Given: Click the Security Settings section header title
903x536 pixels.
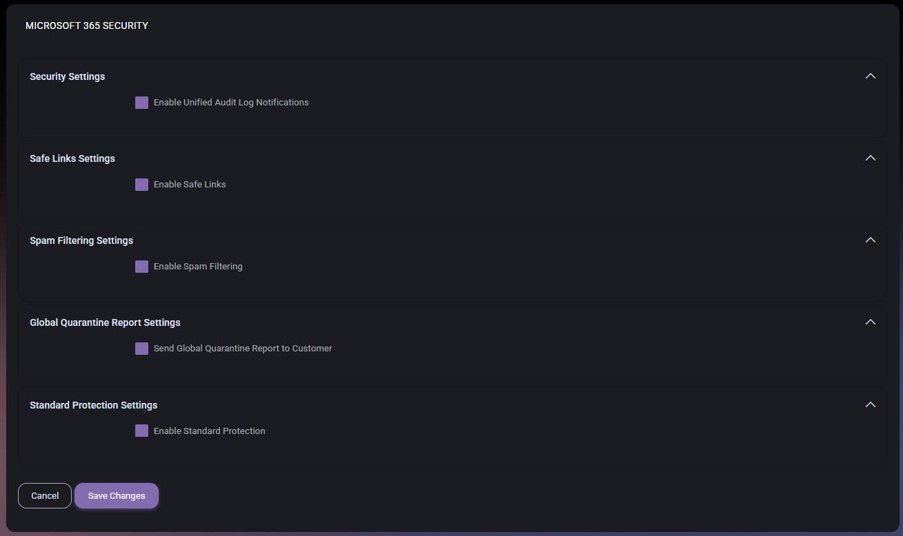Looking at the screenshot, I should pos(68,76).
